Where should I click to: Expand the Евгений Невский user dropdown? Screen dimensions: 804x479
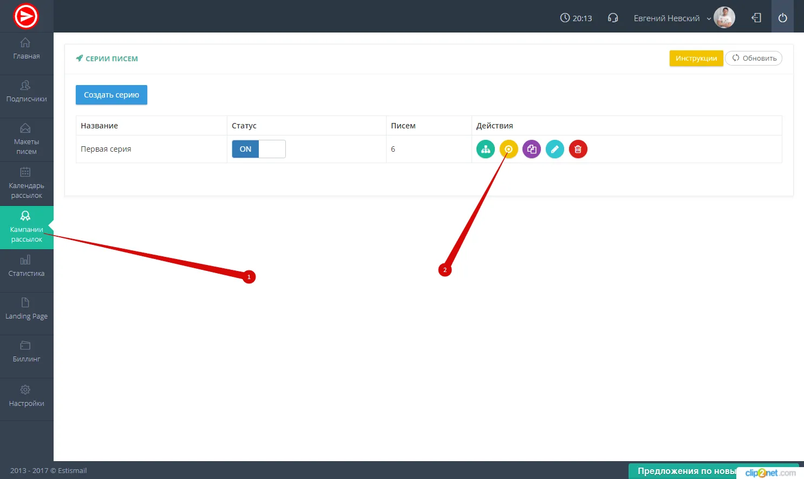671,18
